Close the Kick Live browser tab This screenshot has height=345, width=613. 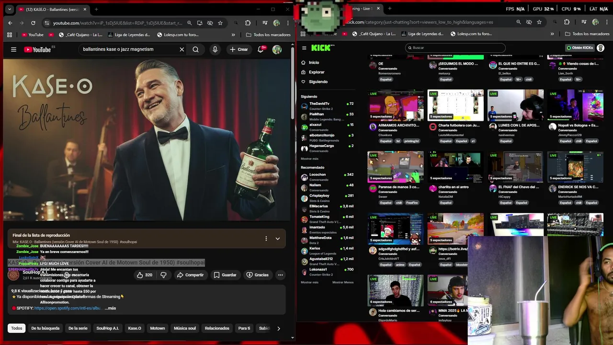click(378, 9)
